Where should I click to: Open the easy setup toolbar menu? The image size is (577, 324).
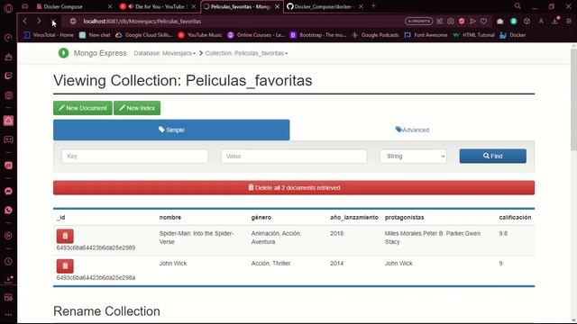pyautogui.click(x=569, y=22)
